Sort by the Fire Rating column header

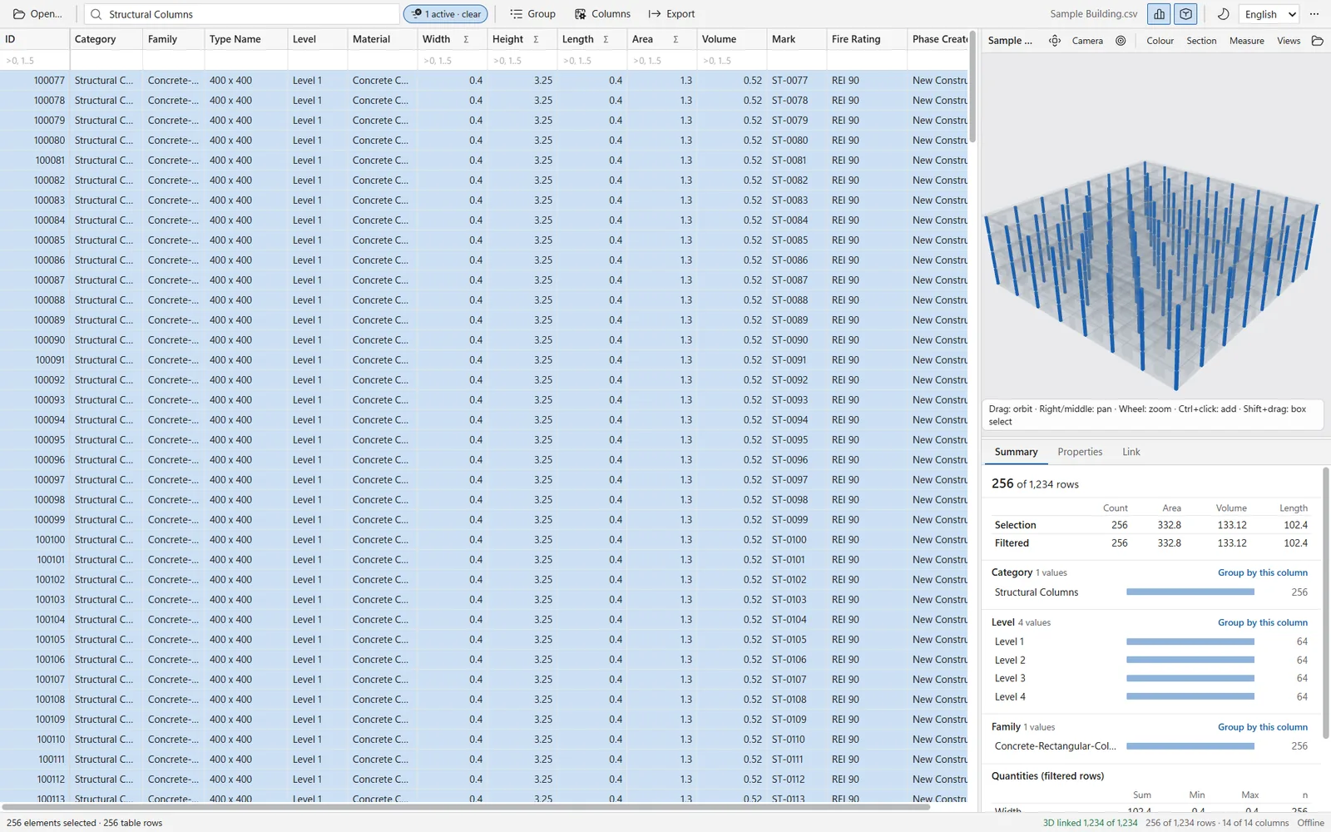click(866, 39)
